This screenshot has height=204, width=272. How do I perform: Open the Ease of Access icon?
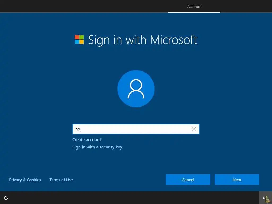click(6, 198)
